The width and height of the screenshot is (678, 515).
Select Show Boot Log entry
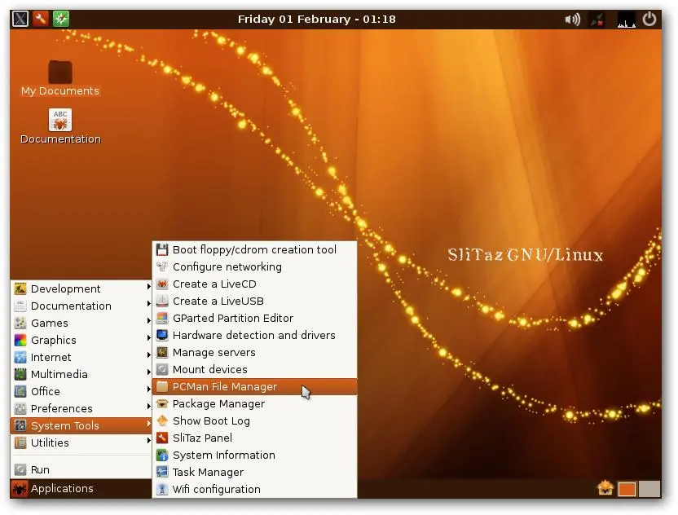pos(255,420)
